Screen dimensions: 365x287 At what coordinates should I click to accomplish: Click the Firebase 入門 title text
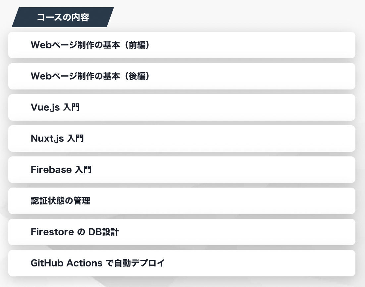[x=61, y=170]
